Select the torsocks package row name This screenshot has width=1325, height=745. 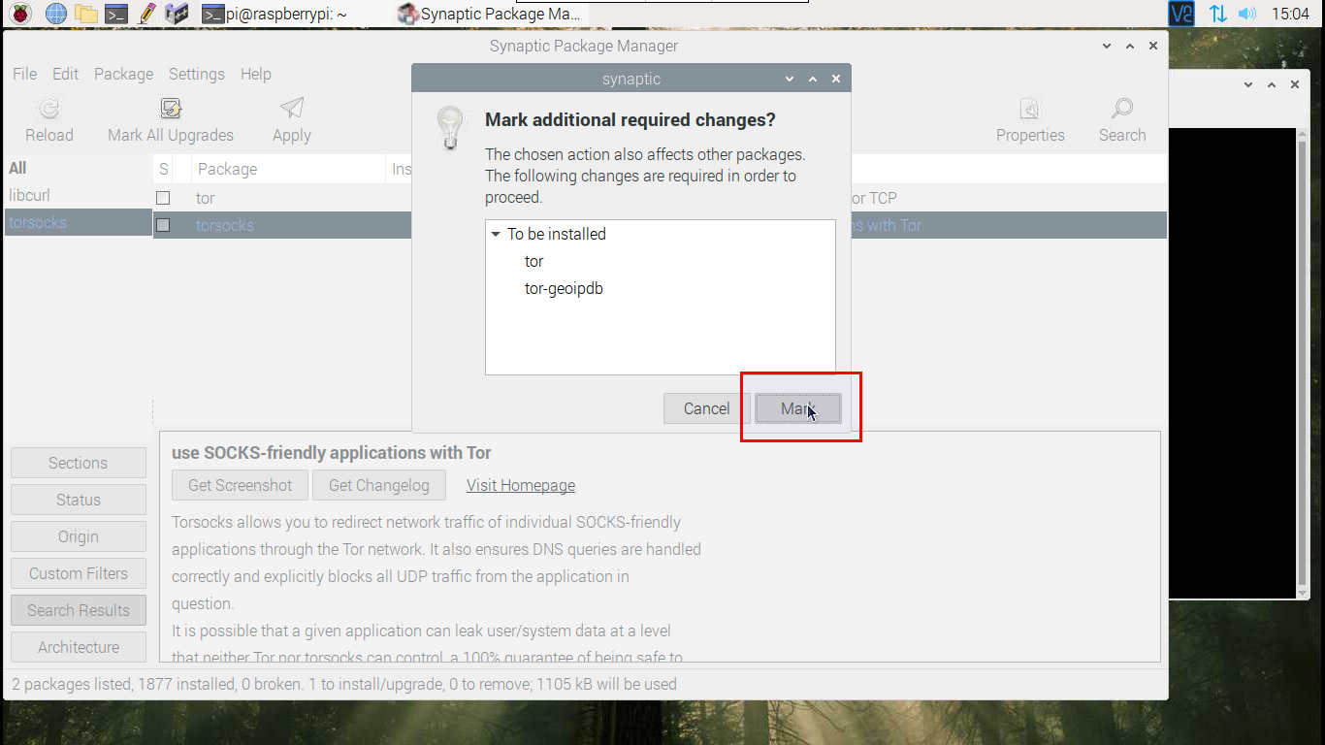224,225
